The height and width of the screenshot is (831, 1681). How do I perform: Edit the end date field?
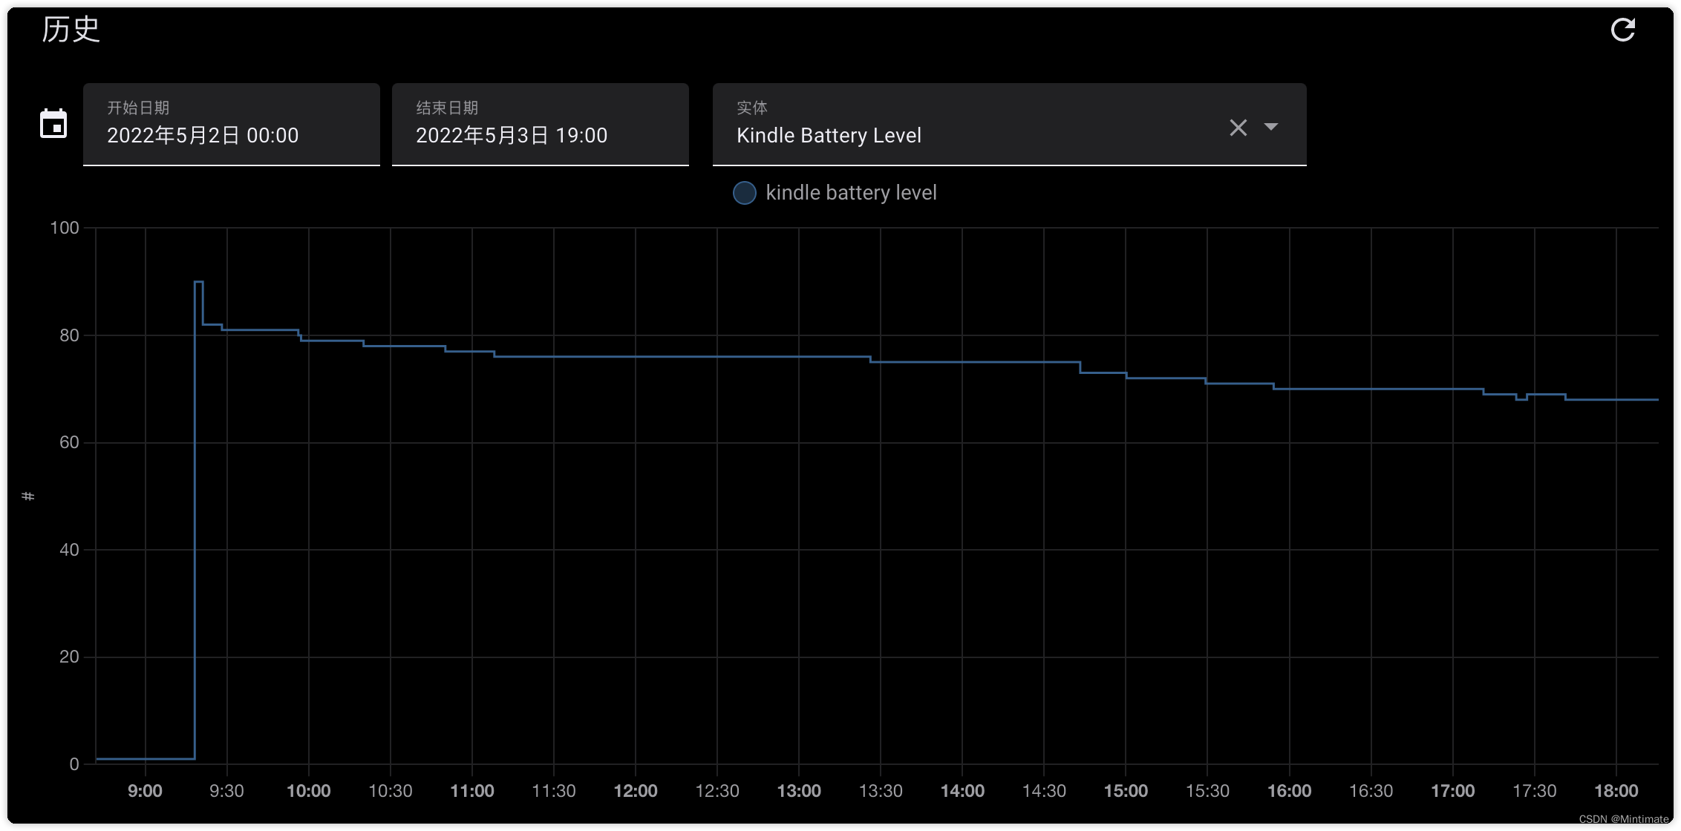click(541, 125)
